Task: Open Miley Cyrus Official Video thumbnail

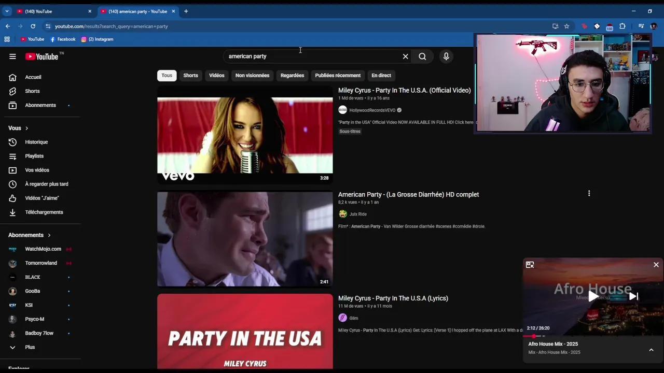Action: [245, 135]
